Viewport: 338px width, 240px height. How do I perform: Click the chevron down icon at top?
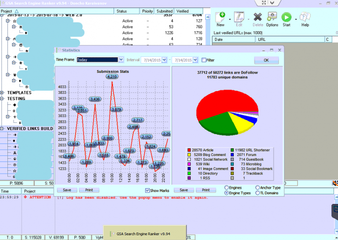272,3
